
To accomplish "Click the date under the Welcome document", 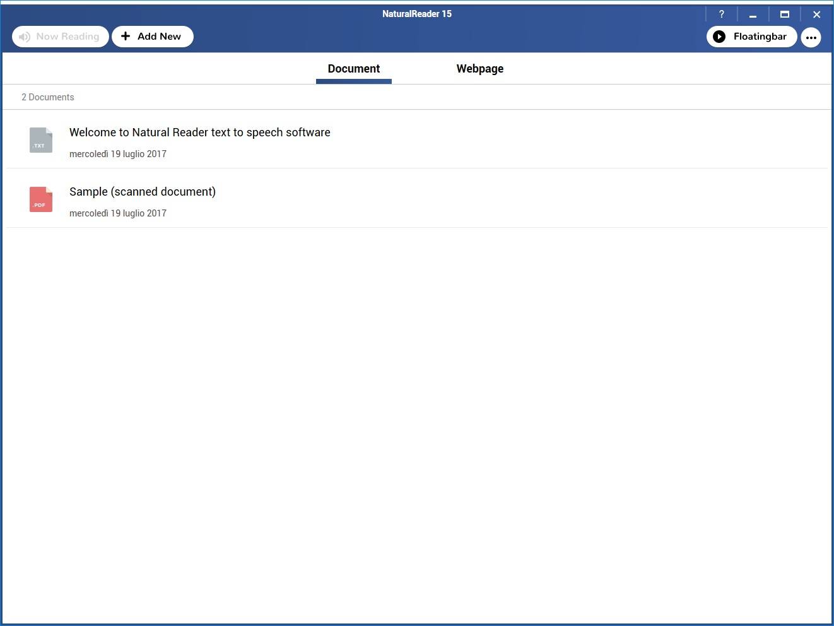I will [118, 154].
